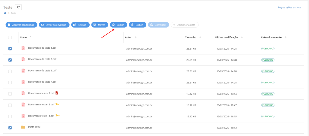
Task: Click the Excluir button
Action: click(137, 25)
